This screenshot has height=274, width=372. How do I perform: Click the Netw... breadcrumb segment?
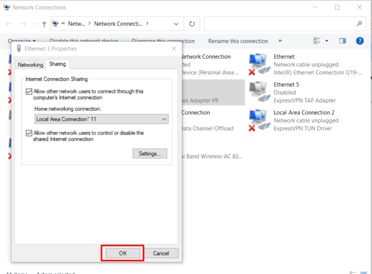coord(76,24)
